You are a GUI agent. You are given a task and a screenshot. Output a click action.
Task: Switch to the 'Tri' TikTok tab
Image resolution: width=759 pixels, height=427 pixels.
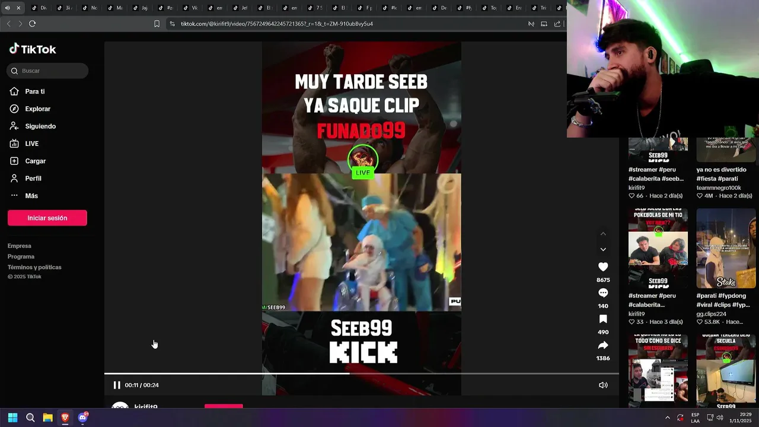pos(540,8)
